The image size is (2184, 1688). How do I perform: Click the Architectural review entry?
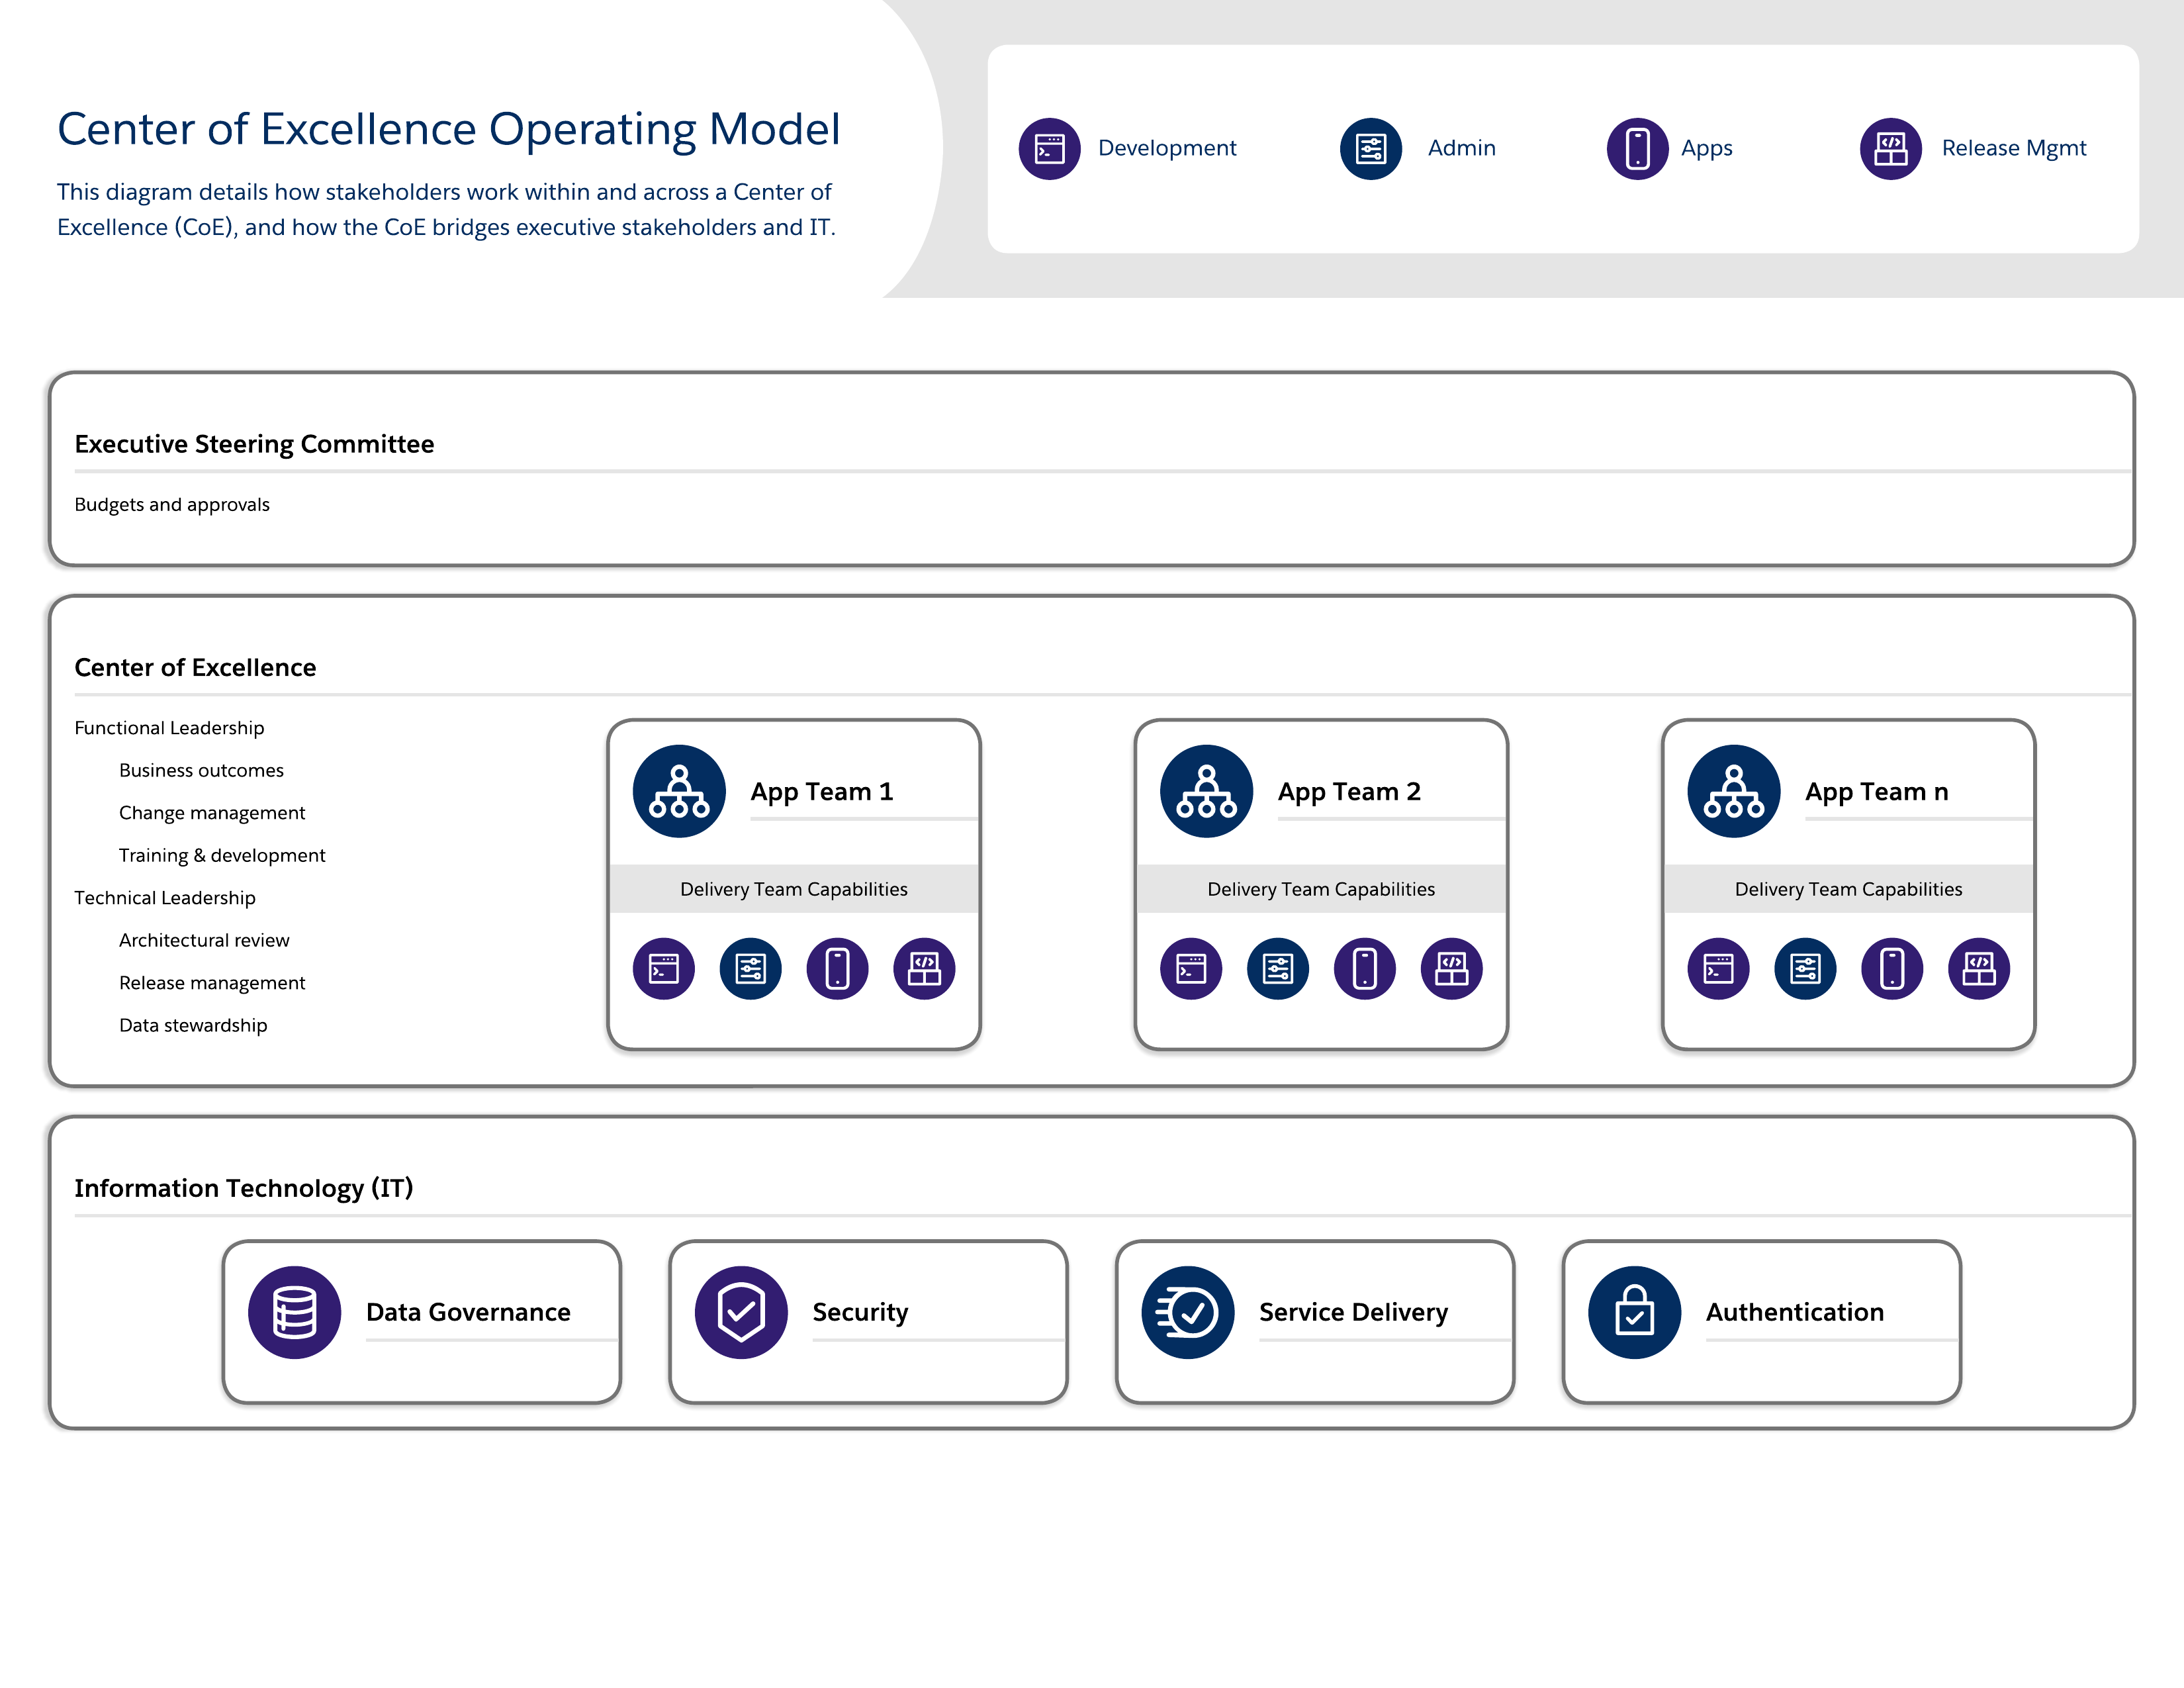pos(204,940)
